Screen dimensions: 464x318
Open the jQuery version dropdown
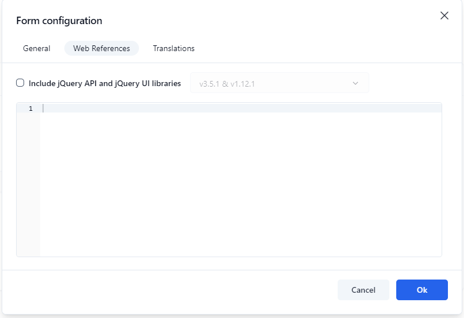(279, 83)
